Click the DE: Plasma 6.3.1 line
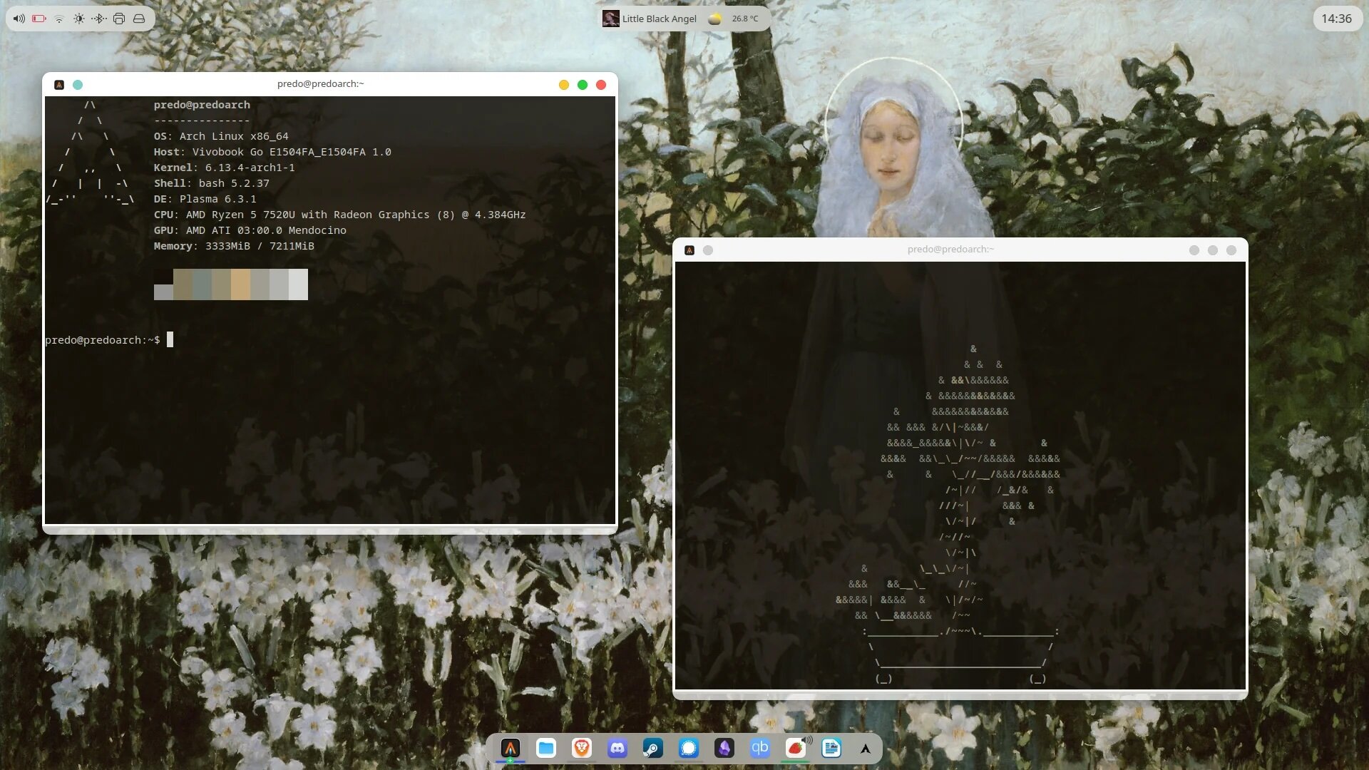The image size is (1369, 770). pyautogui.click(x=205, y=199)
